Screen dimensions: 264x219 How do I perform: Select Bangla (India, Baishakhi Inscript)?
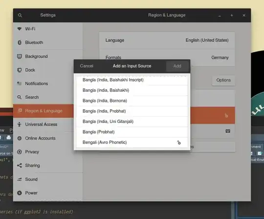click(x=132, y=80)
